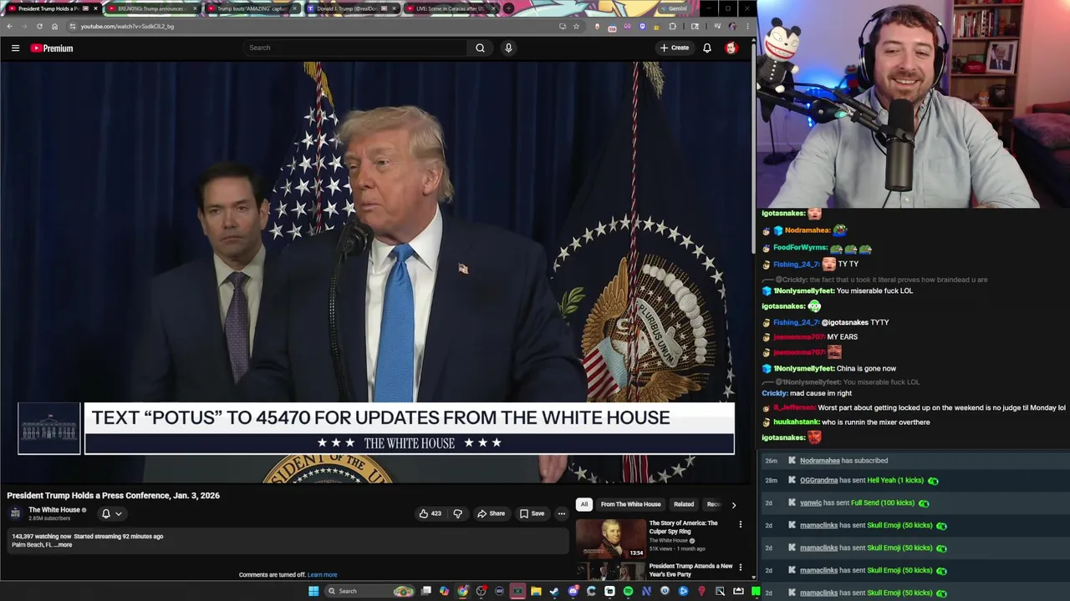This screenshot has width=1070, height=601.
Task: Toggle channel notification bell dropdown
Action: click(x=111, y=513)
